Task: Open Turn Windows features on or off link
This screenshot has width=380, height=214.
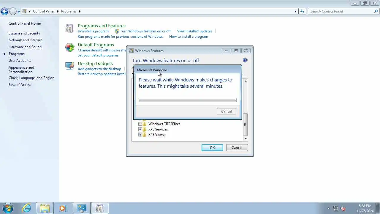Action: click(x=145, y=31)
